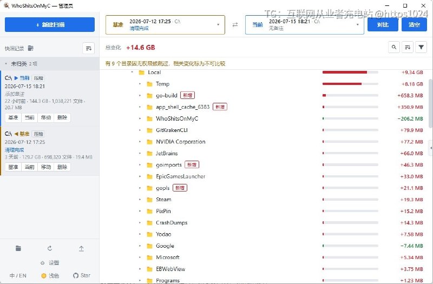Open sort options for change results
433x284 pixels.
pyautogui.click(x=408, y=47)
